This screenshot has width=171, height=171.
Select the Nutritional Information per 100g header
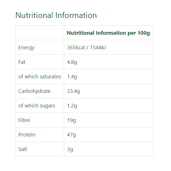click(x=108, y=33)
